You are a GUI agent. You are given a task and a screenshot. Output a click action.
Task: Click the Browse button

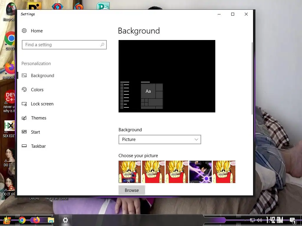click(132, 190)
